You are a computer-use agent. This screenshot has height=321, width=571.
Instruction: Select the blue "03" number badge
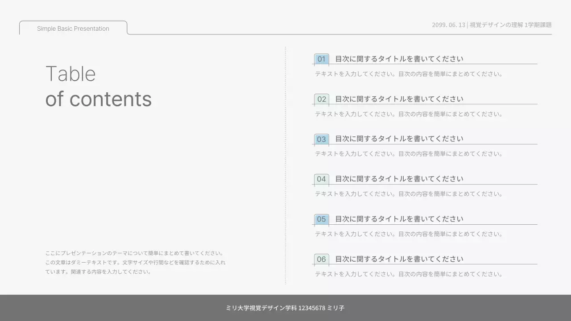(x=321, y=139)
